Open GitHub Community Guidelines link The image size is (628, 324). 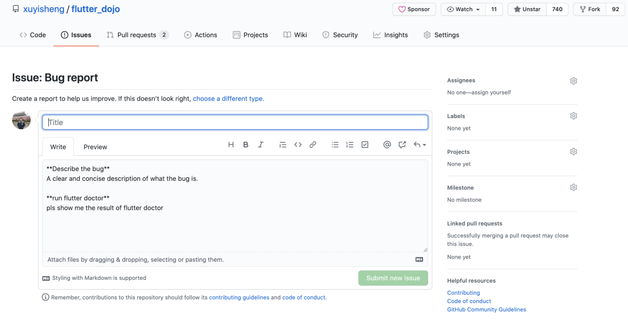click(x=487, y=309)
